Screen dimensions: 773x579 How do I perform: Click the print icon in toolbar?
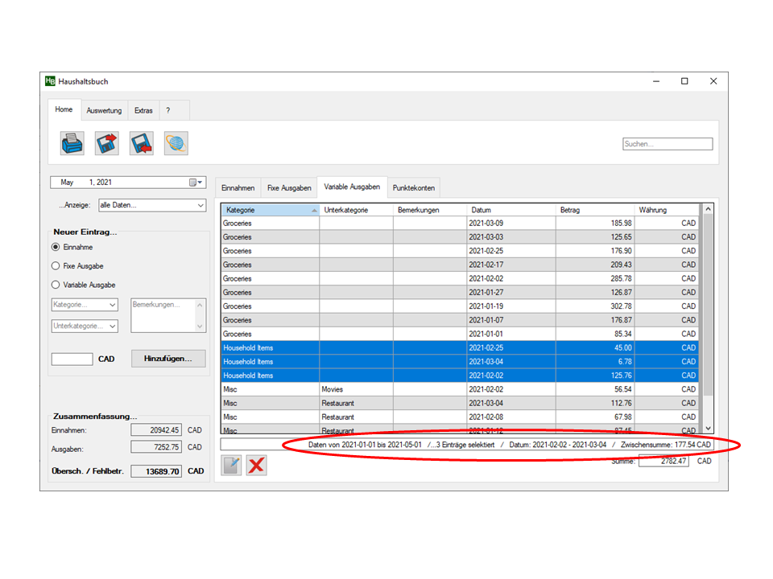pos(72,143)
